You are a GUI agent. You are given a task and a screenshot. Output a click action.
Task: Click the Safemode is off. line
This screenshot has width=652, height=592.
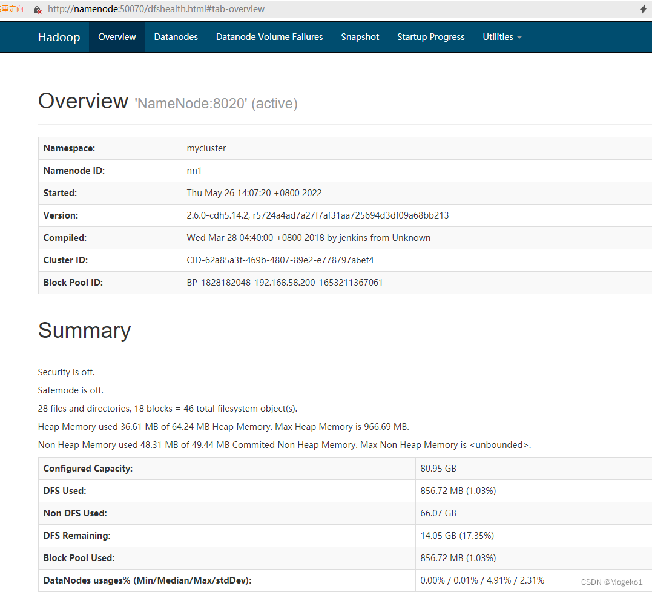pyautogui.click(x=71, y=391)
